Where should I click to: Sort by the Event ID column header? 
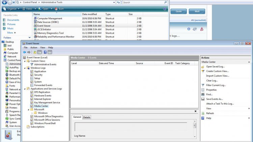[164, 63]
